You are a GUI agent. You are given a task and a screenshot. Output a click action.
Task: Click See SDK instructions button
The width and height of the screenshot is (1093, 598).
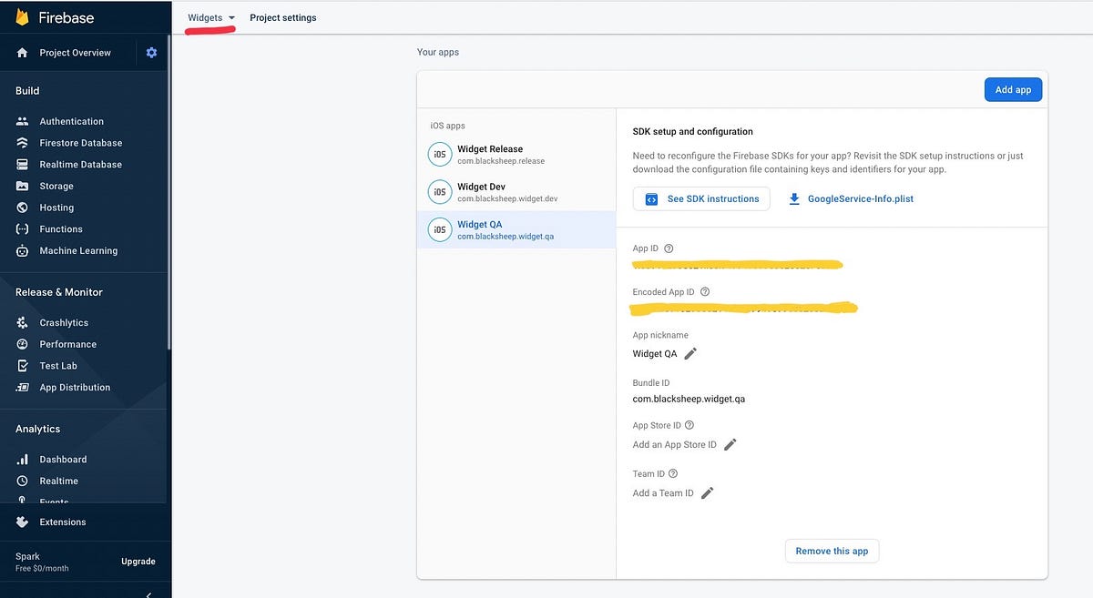coord(701,198)
